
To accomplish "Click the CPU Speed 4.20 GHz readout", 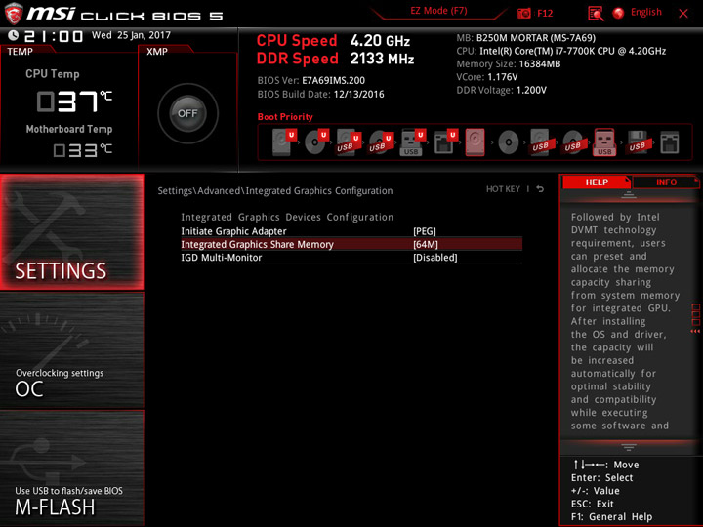I will click(x=333, y=41).
